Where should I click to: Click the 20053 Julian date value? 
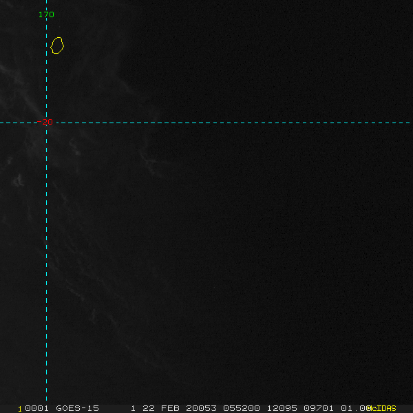click(x=201, y=408)
